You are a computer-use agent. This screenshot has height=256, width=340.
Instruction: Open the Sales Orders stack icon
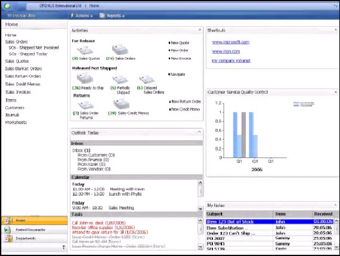click(x=120, y=50)
